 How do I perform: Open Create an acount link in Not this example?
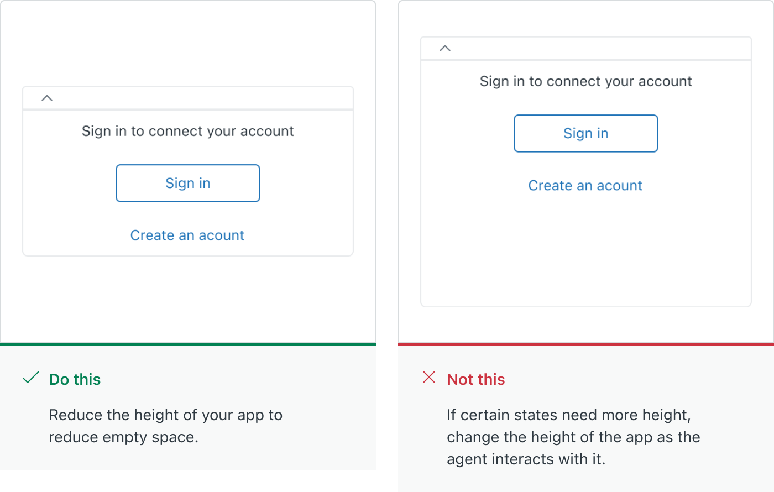pyautogui.click(x=585, y=186)
